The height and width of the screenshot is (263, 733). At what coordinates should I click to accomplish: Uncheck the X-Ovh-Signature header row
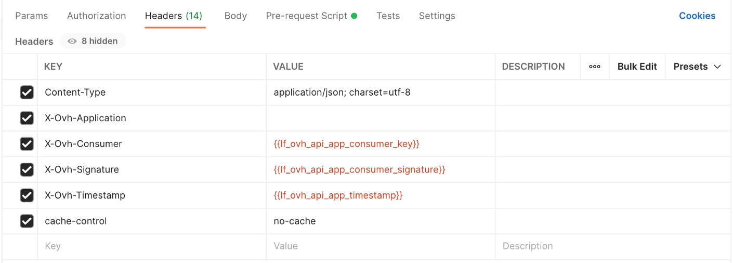(27, 169)
